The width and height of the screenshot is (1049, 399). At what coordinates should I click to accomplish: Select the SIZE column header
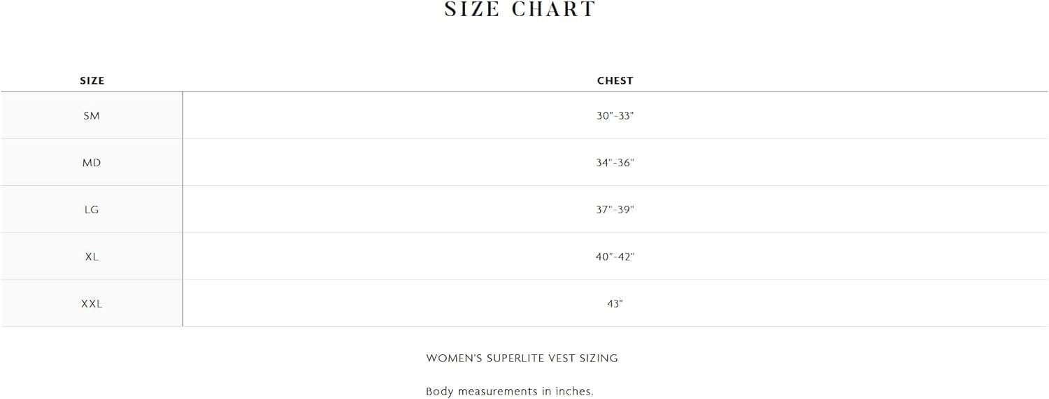click(92, 80)
